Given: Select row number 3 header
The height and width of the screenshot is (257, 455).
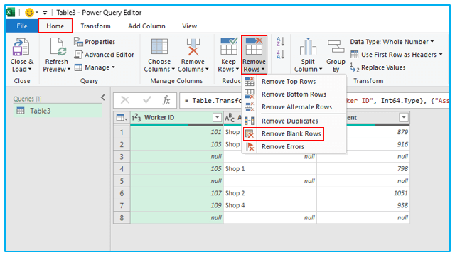Looking at the screenshot, I should point(122,157).
